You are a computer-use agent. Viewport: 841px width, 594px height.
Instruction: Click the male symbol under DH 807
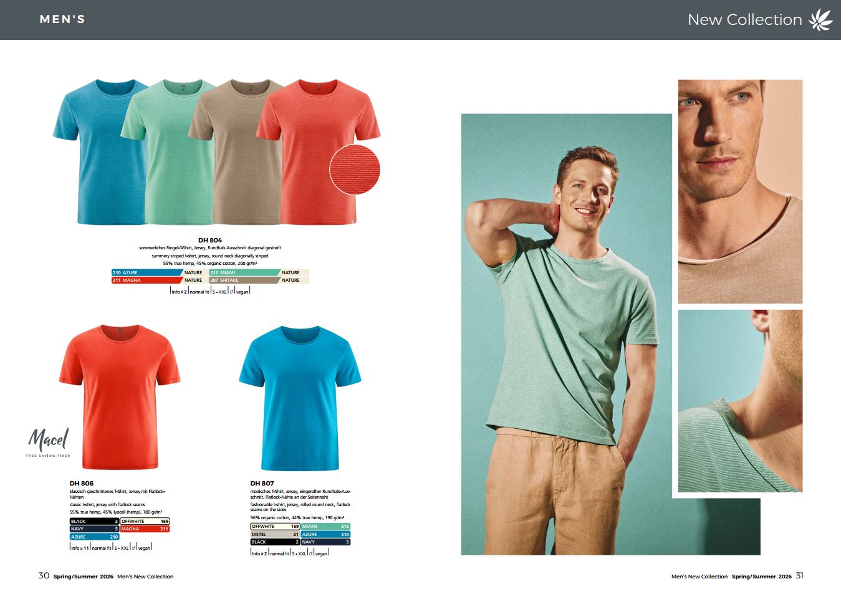click(x=311, y=553)
